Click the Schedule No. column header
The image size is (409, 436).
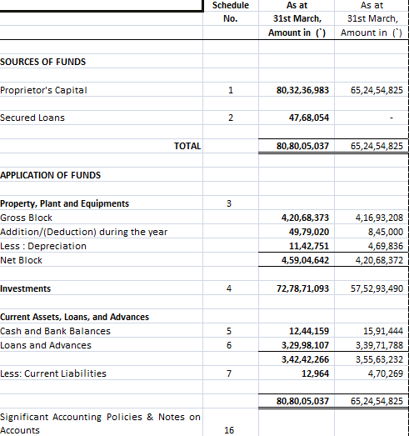[x=231, y=12]
